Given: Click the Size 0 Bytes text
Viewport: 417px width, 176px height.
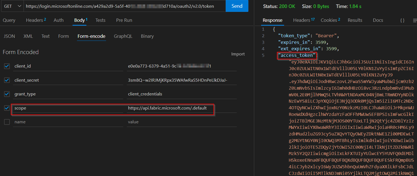Looking at the screenshot, I should tap(316, 6).
